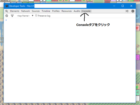Close the Developer Tools window
140x105 pixels.
click(131, 6)
